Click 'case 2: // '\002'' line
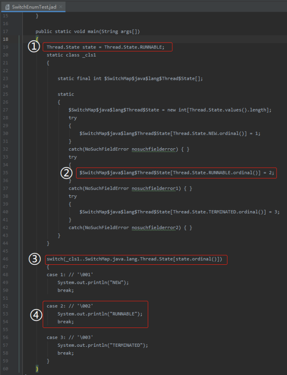Image resolution: width=287 pixels, height=375 pixels. (70, 306)
